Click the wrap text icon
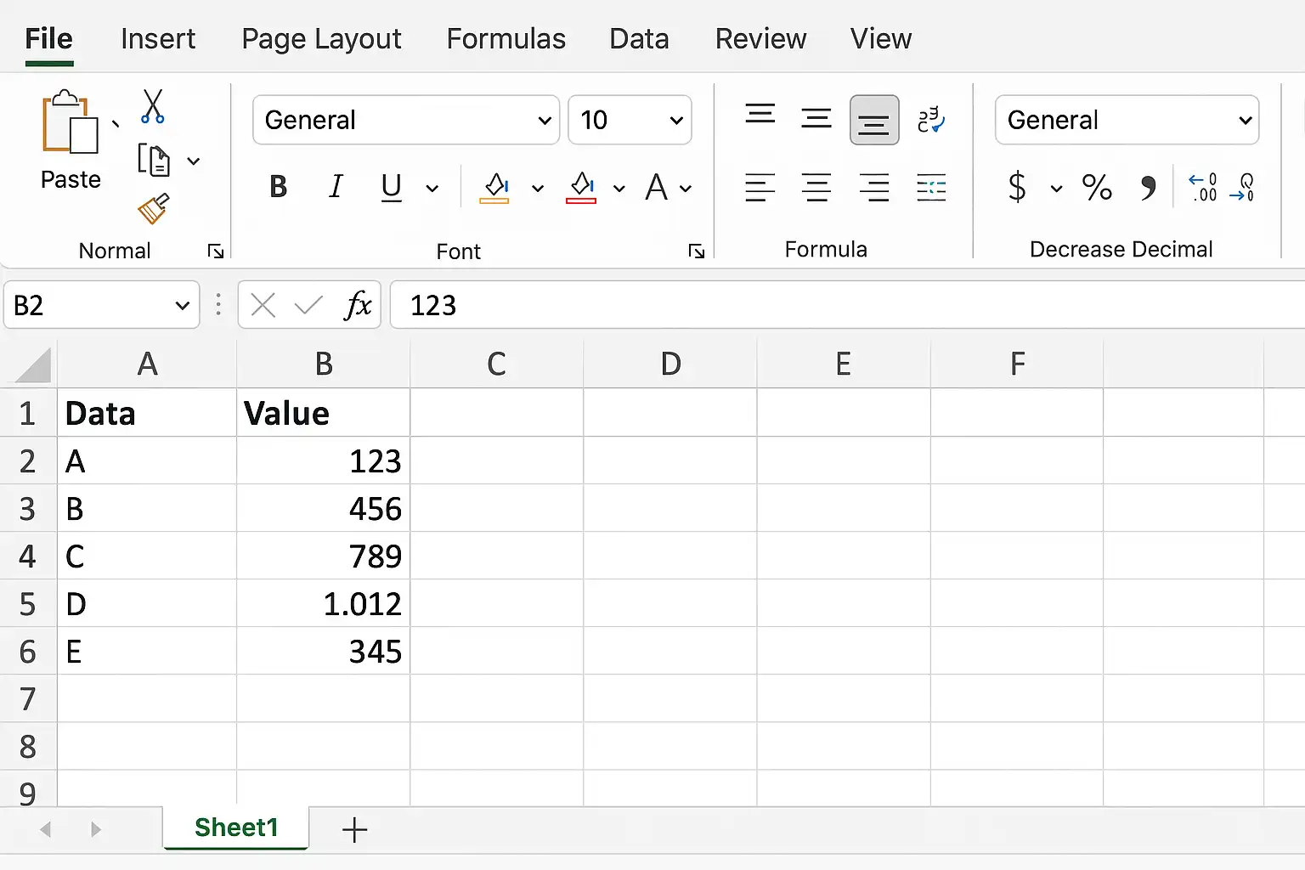The height and width of the screenshot is (870, 1305). coord(931,120)
